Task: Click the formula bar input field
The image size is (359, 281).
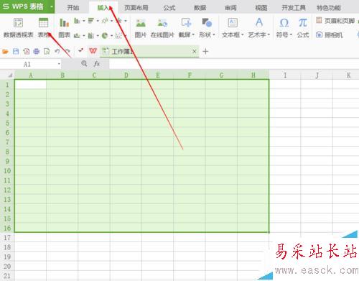Action: pyautogui.click(x=234, y=64)
